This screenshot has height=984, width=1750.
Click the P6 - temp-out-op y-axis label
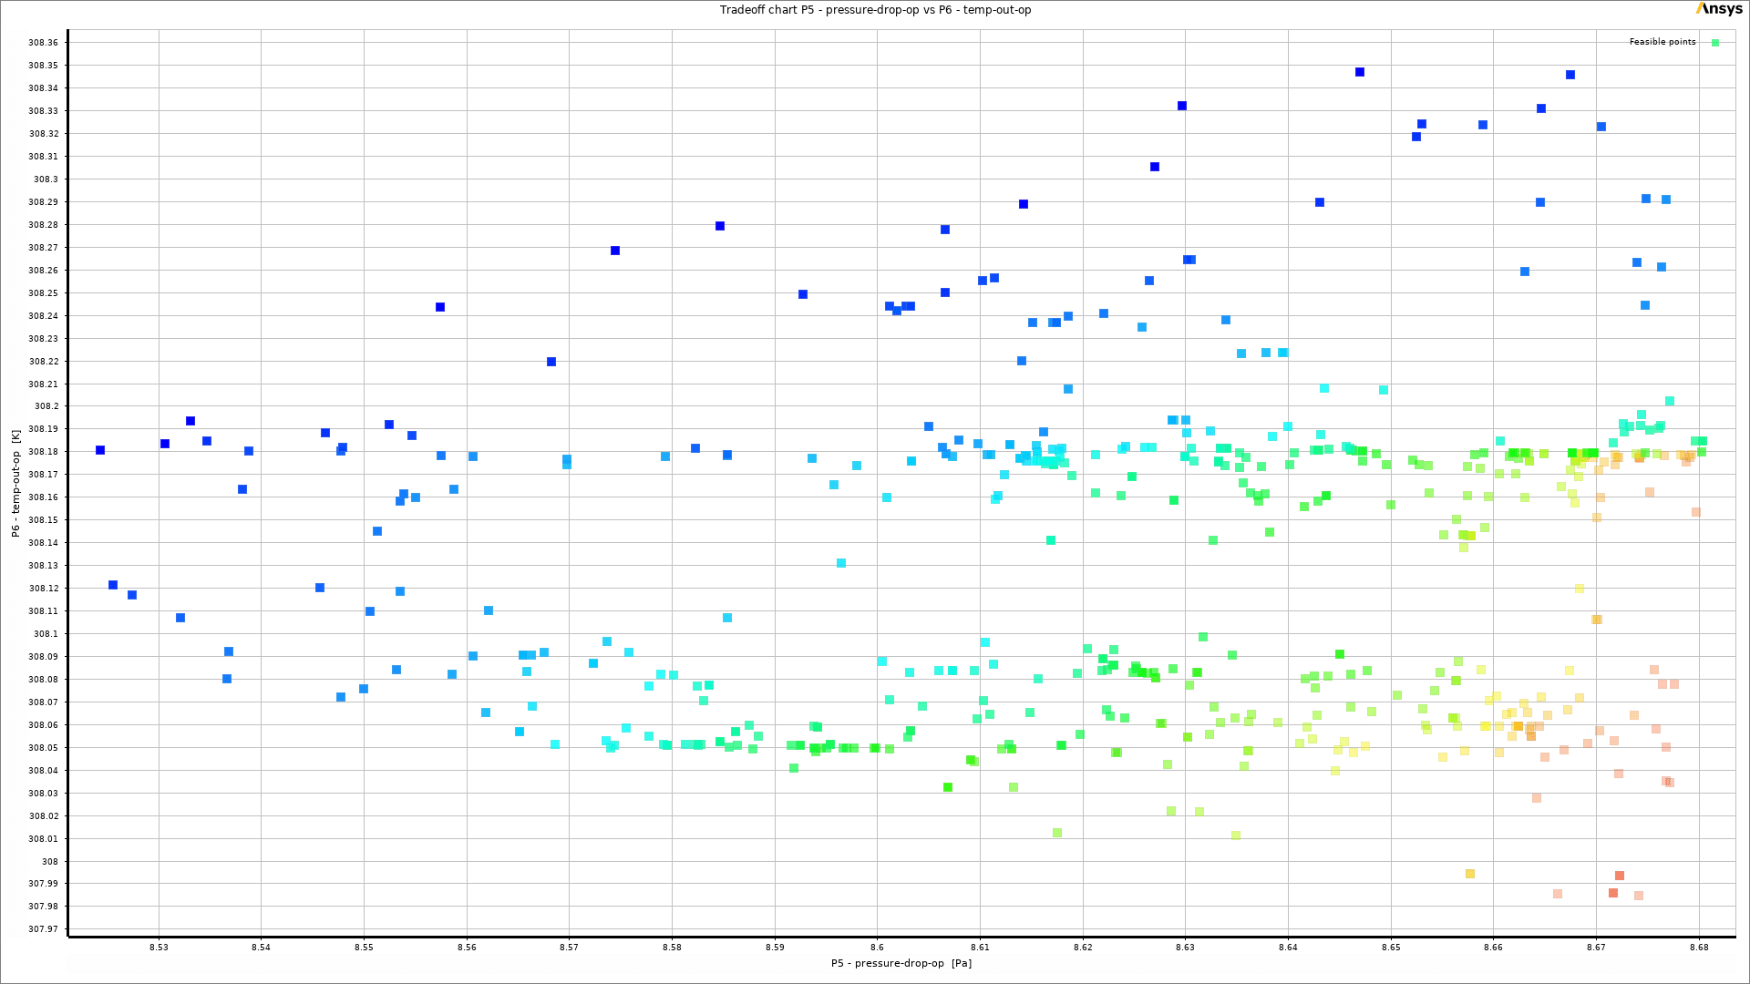[15, 484]
